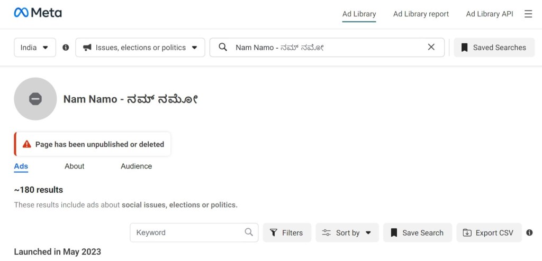Screen dimensions: 542x261
Task: Click the info icon beside India
Action: pyautogui.click(x=66, y=48)
